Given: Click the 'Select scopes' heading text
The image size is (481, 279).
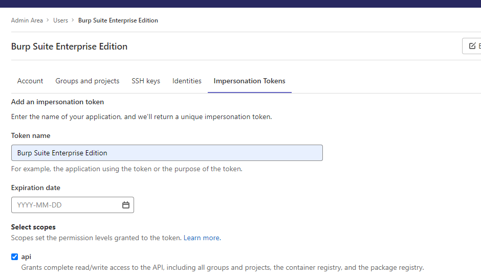Looking at the screenshot, I should click(33, 227).
